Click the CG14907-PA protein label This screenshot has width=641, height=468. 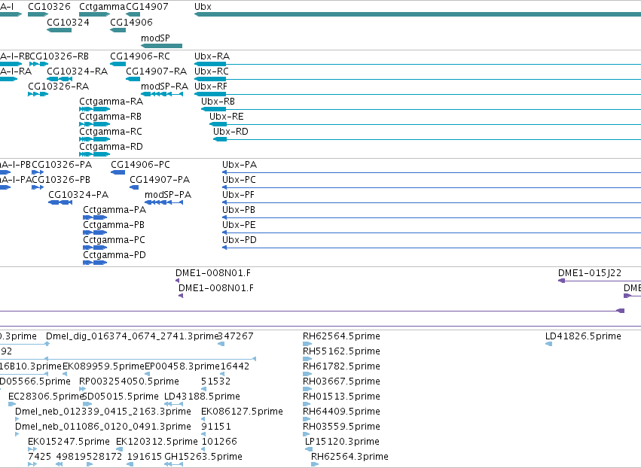click(x=160, y=180)
